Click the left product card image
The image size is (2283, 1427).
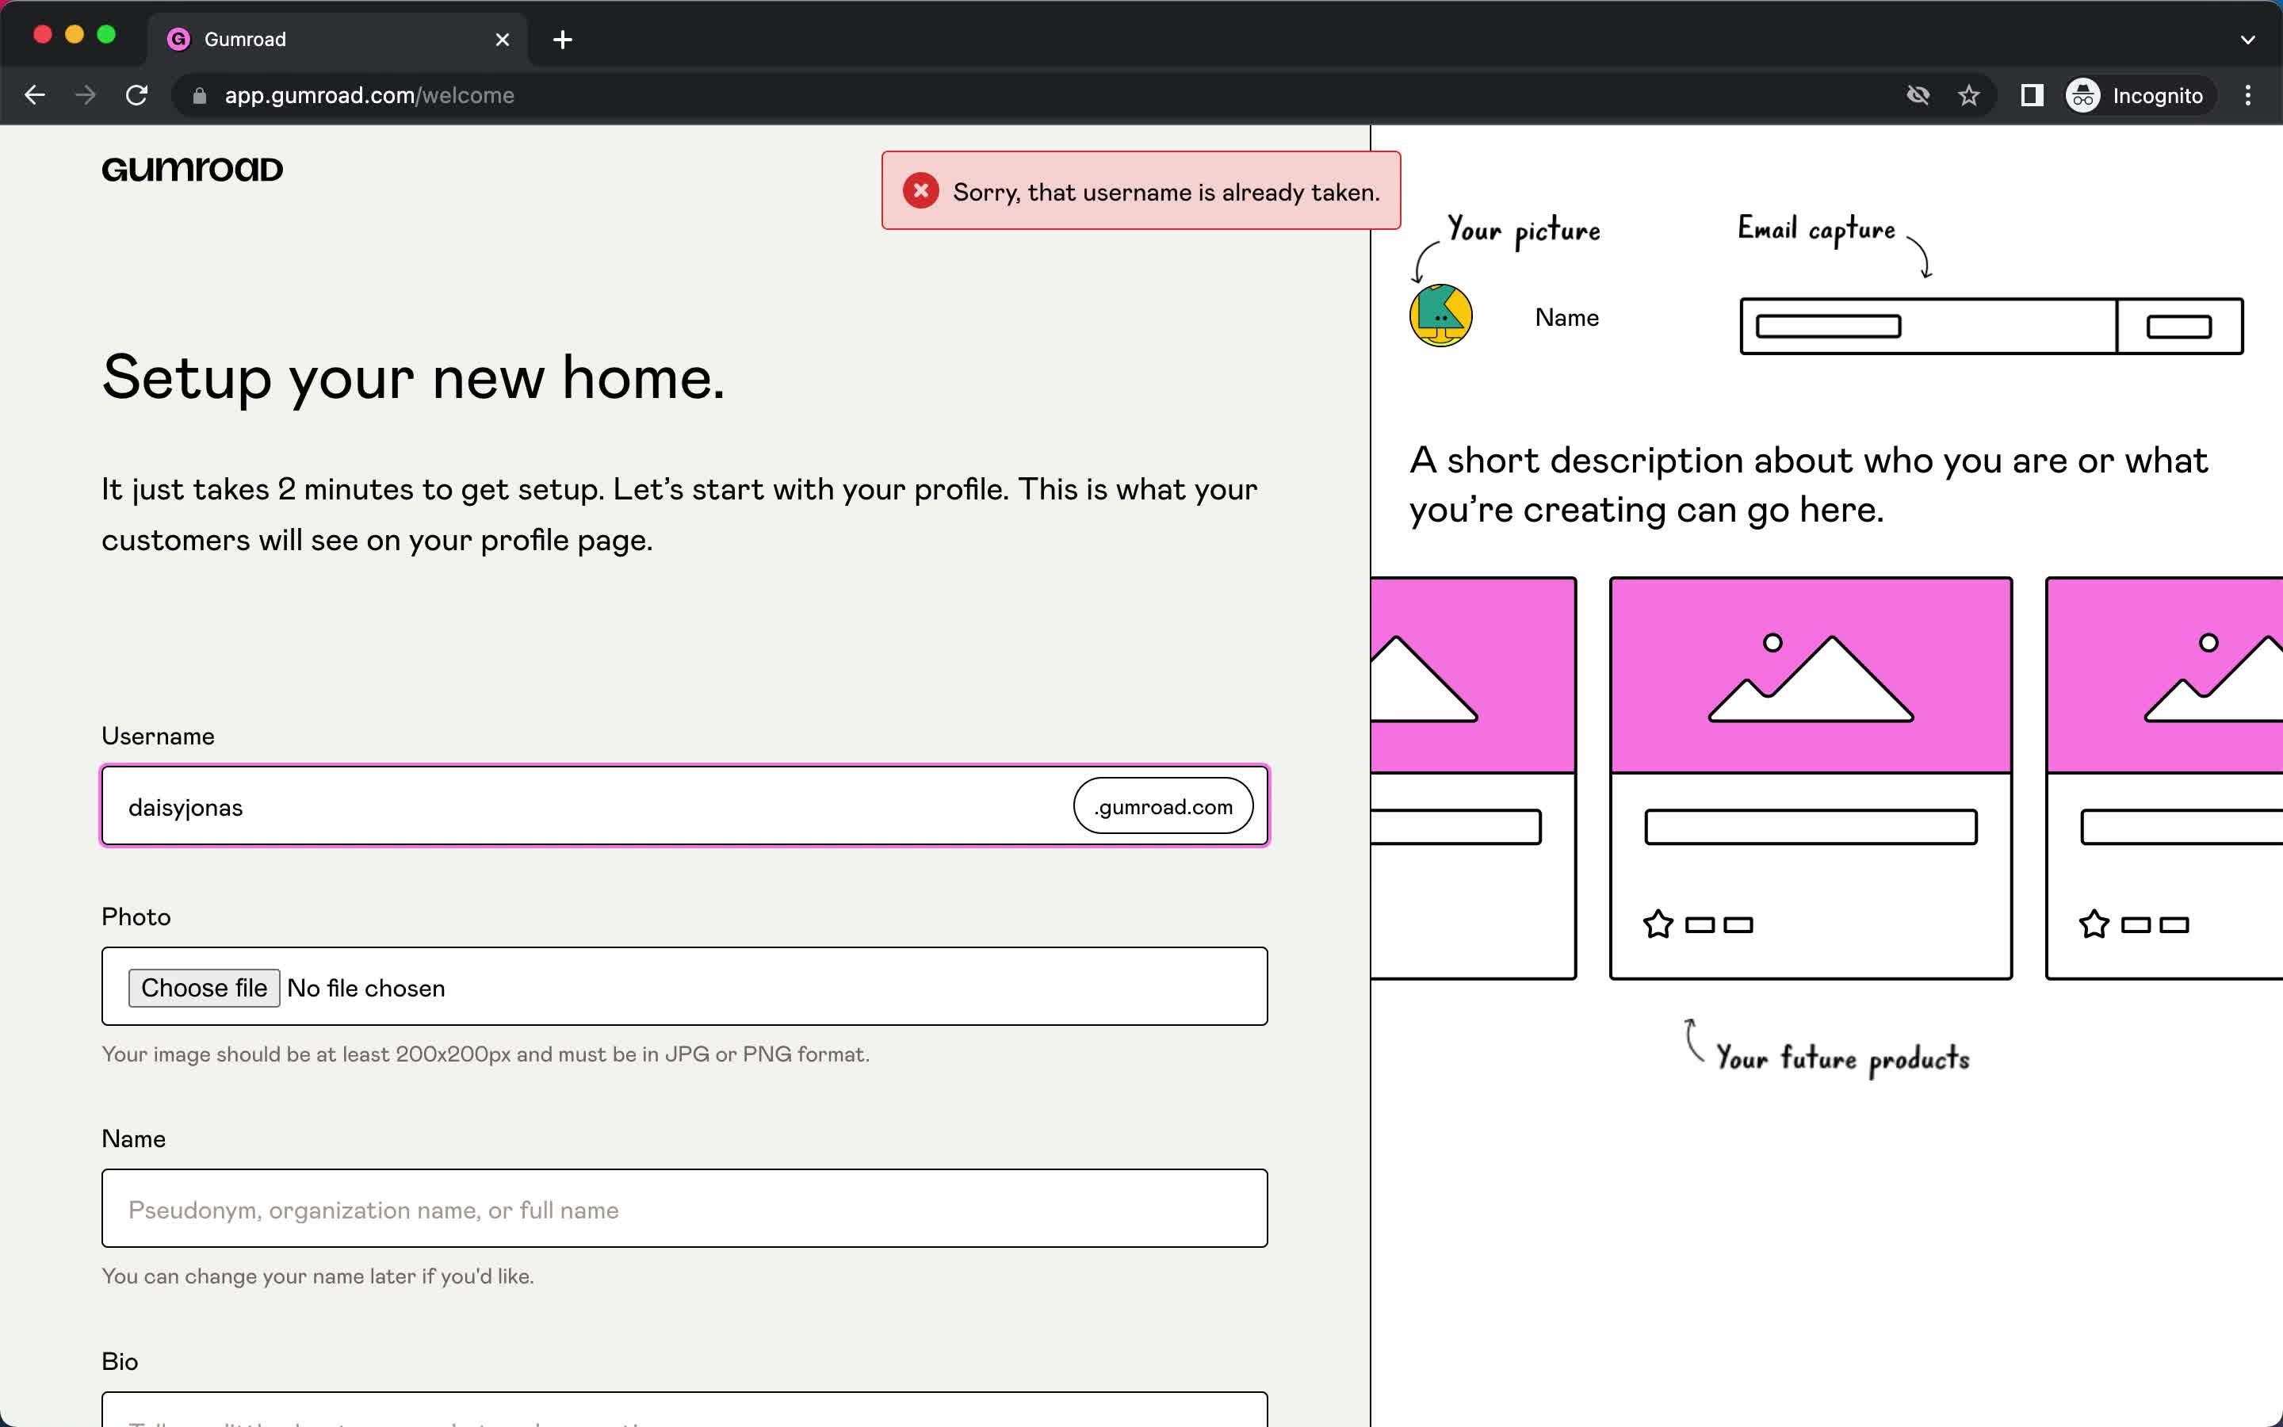tap(1473, 675)
